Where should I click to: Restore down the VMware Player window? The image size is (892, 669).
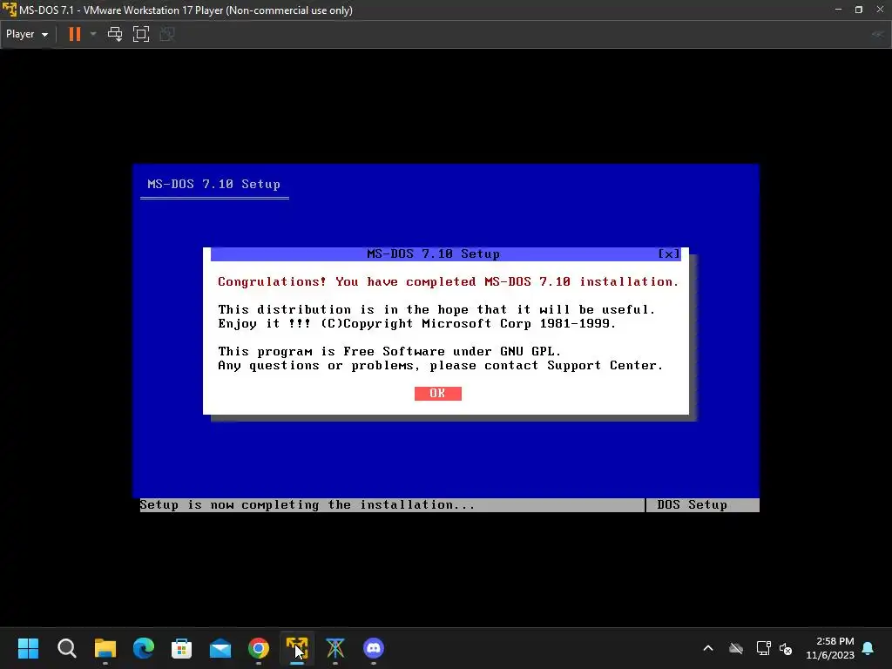(x=859, y=10)
